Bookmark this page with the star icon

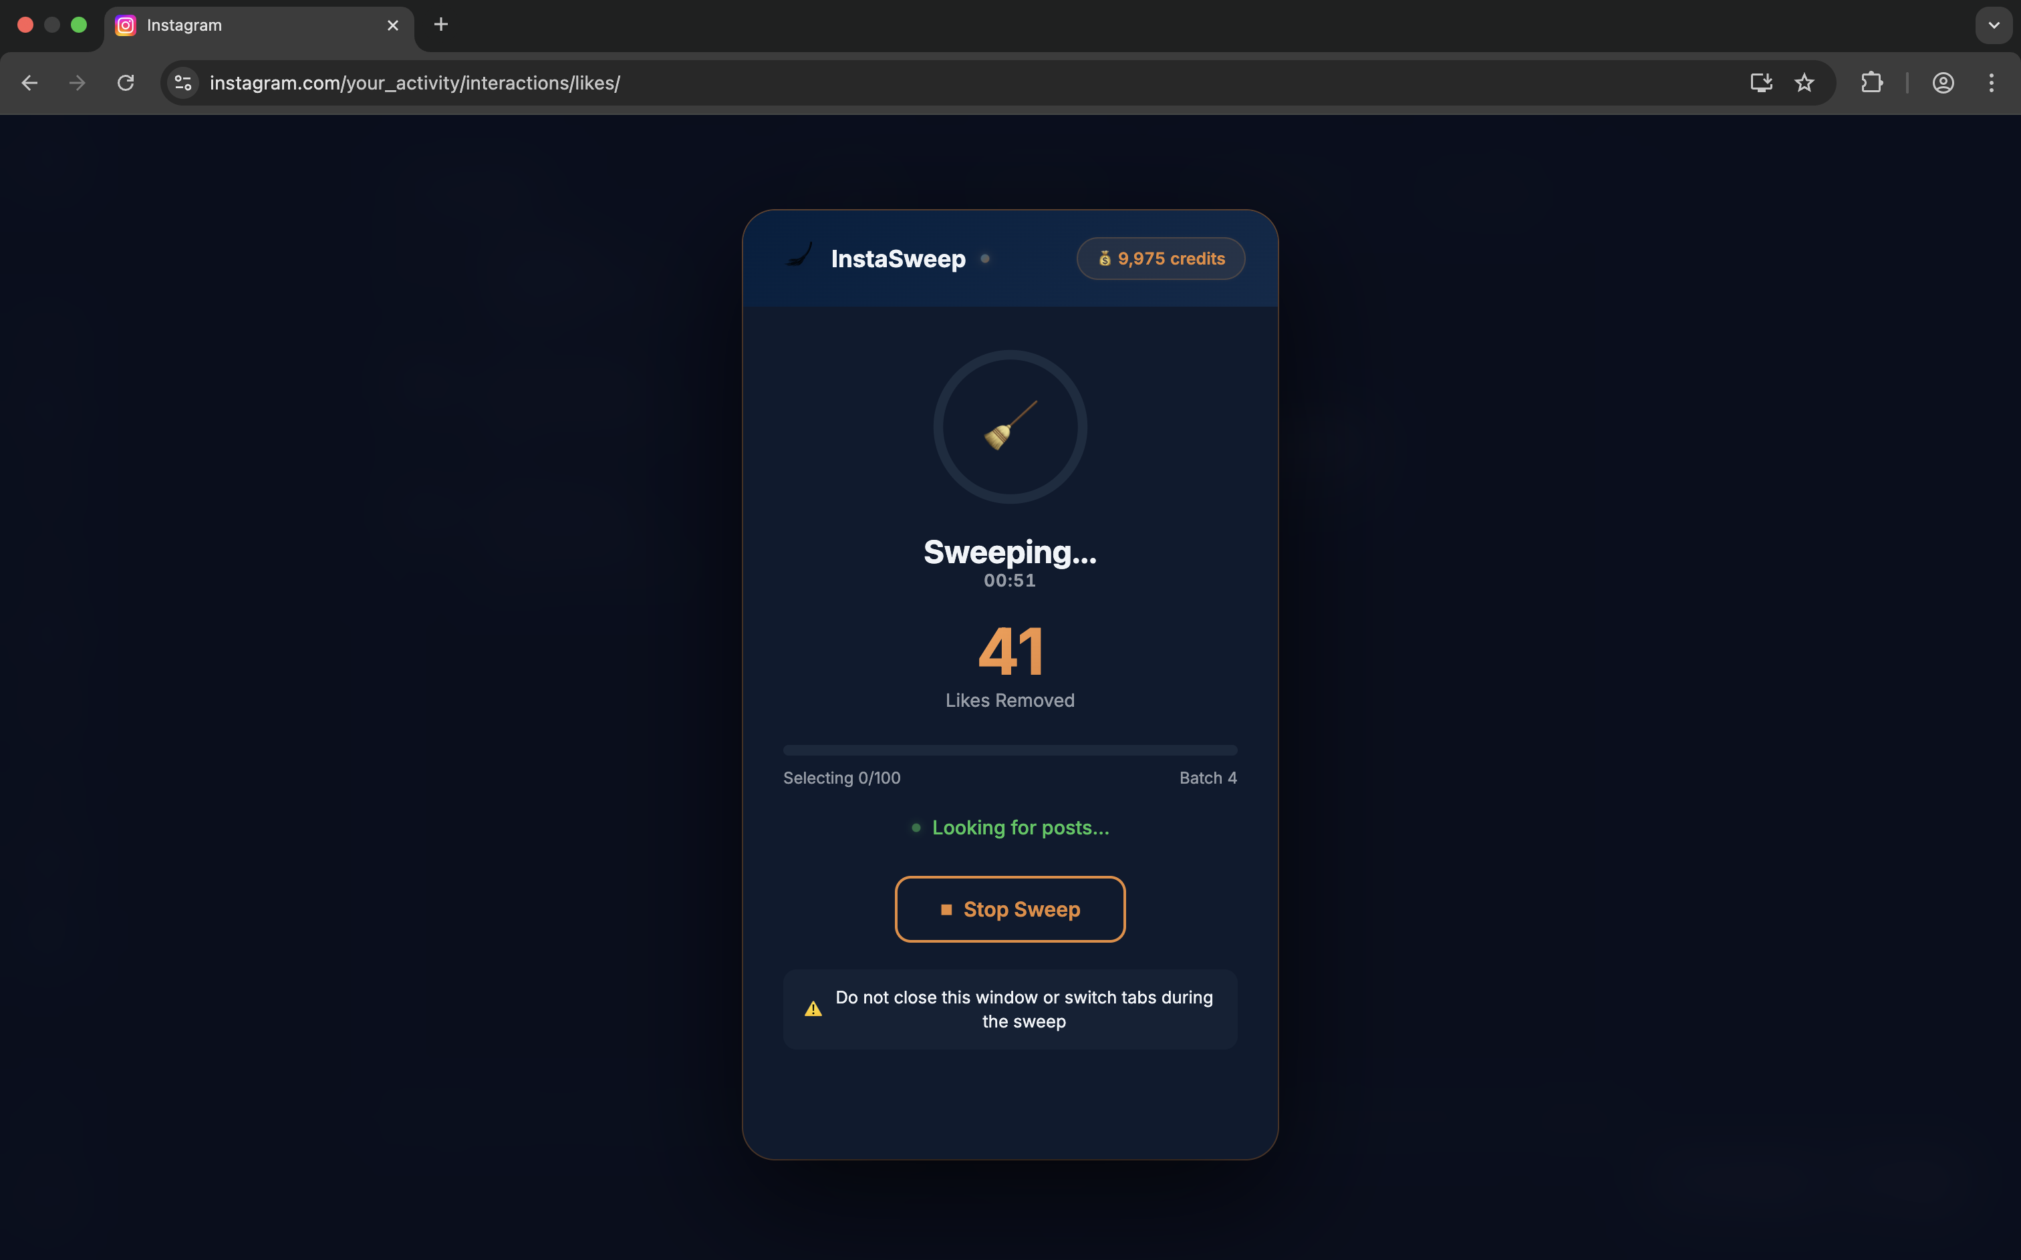[1804, 82]
